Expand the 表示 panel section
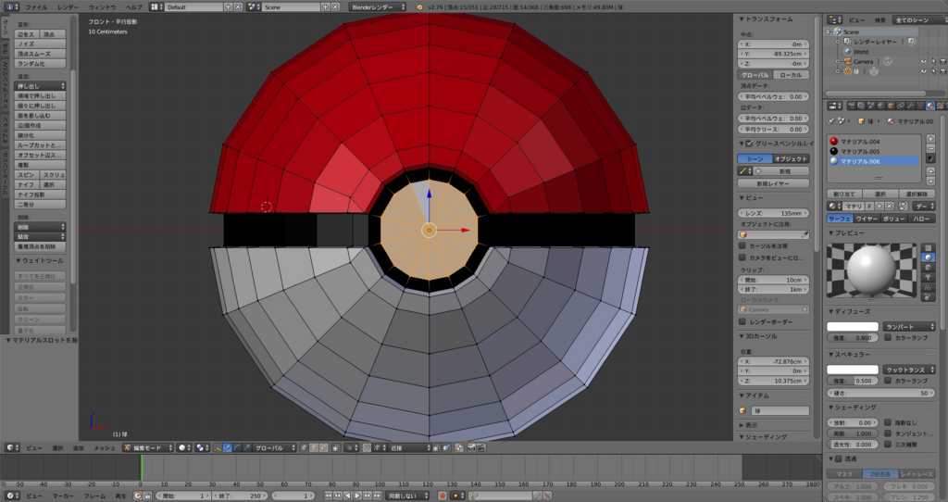The image size is (948, 502). click(x=751, y=424)
